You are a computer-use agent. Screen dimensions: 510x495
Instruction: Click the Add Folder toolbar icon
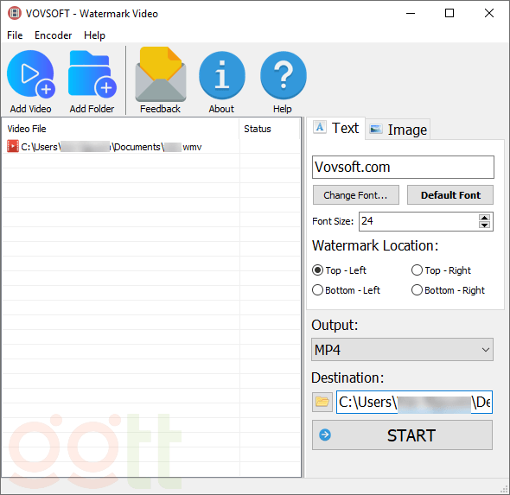point(92,74)
